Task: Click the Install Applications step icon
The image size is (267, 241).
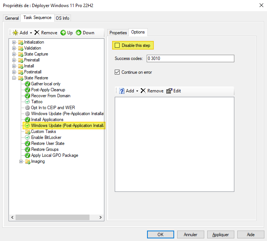Action: 27,120
